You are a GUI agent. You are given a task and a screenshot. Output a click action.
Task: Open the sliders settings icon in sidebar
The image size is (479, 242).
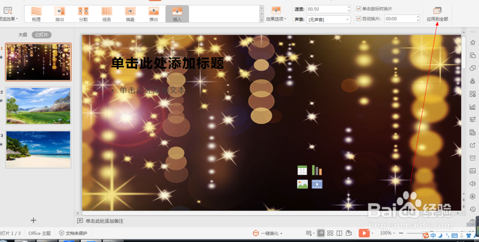pyautogui.click(x=473, y=119)
